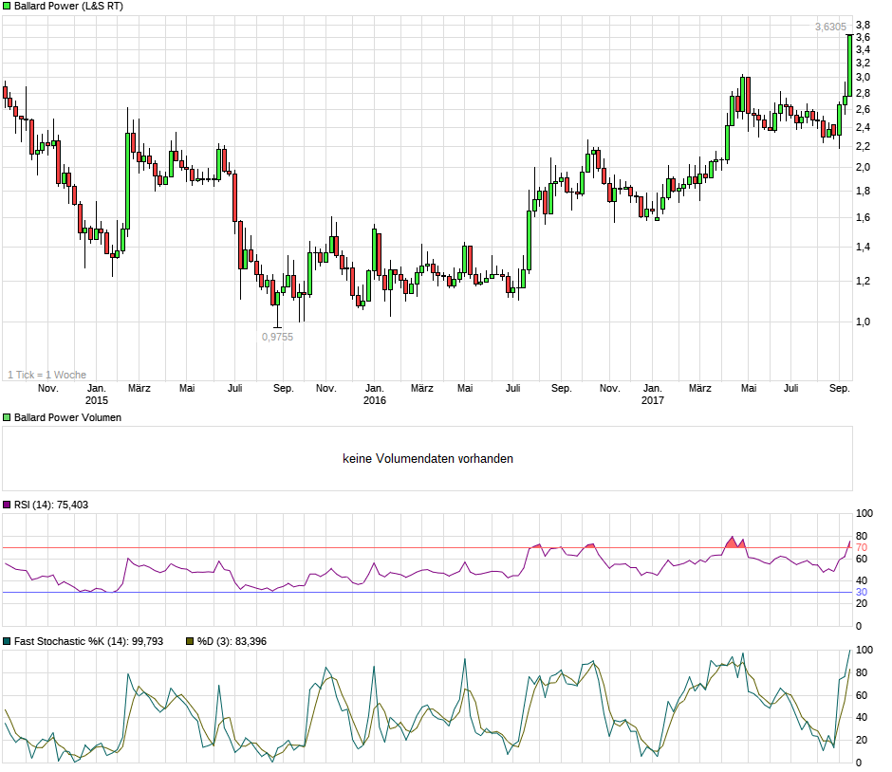Click the 3,6305 high price annotation

click(829, 28)
